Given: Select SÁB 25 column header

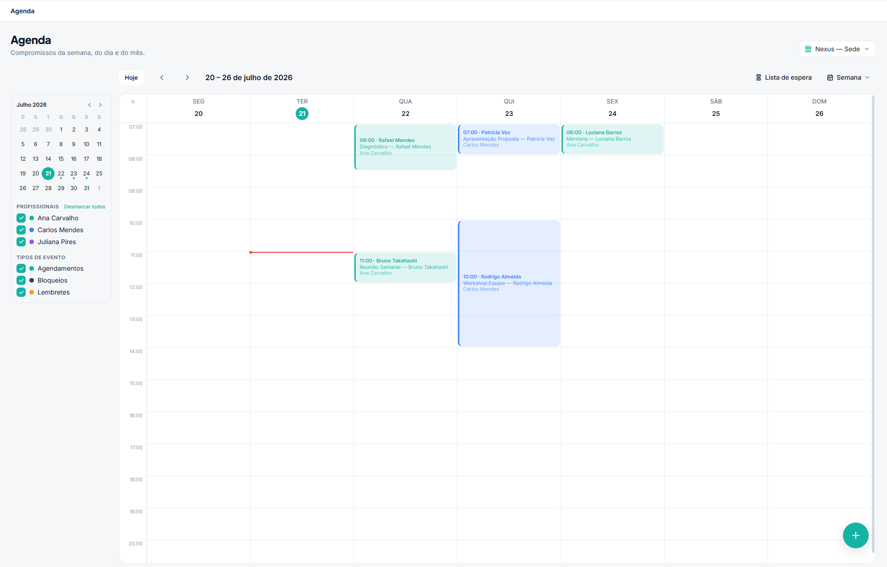Looking at the screenshot, I should [716, 108].
